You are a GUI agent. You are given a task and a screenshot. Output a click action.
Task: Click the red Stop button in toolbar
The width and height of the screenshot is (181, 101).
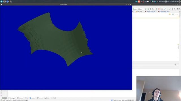pyautogui.click(x=159, y=9)
